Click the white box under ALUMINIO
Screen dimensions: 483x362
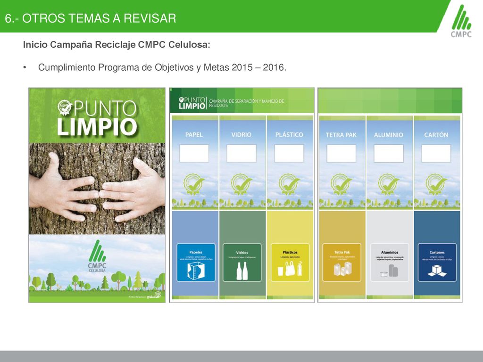[389, 153]
